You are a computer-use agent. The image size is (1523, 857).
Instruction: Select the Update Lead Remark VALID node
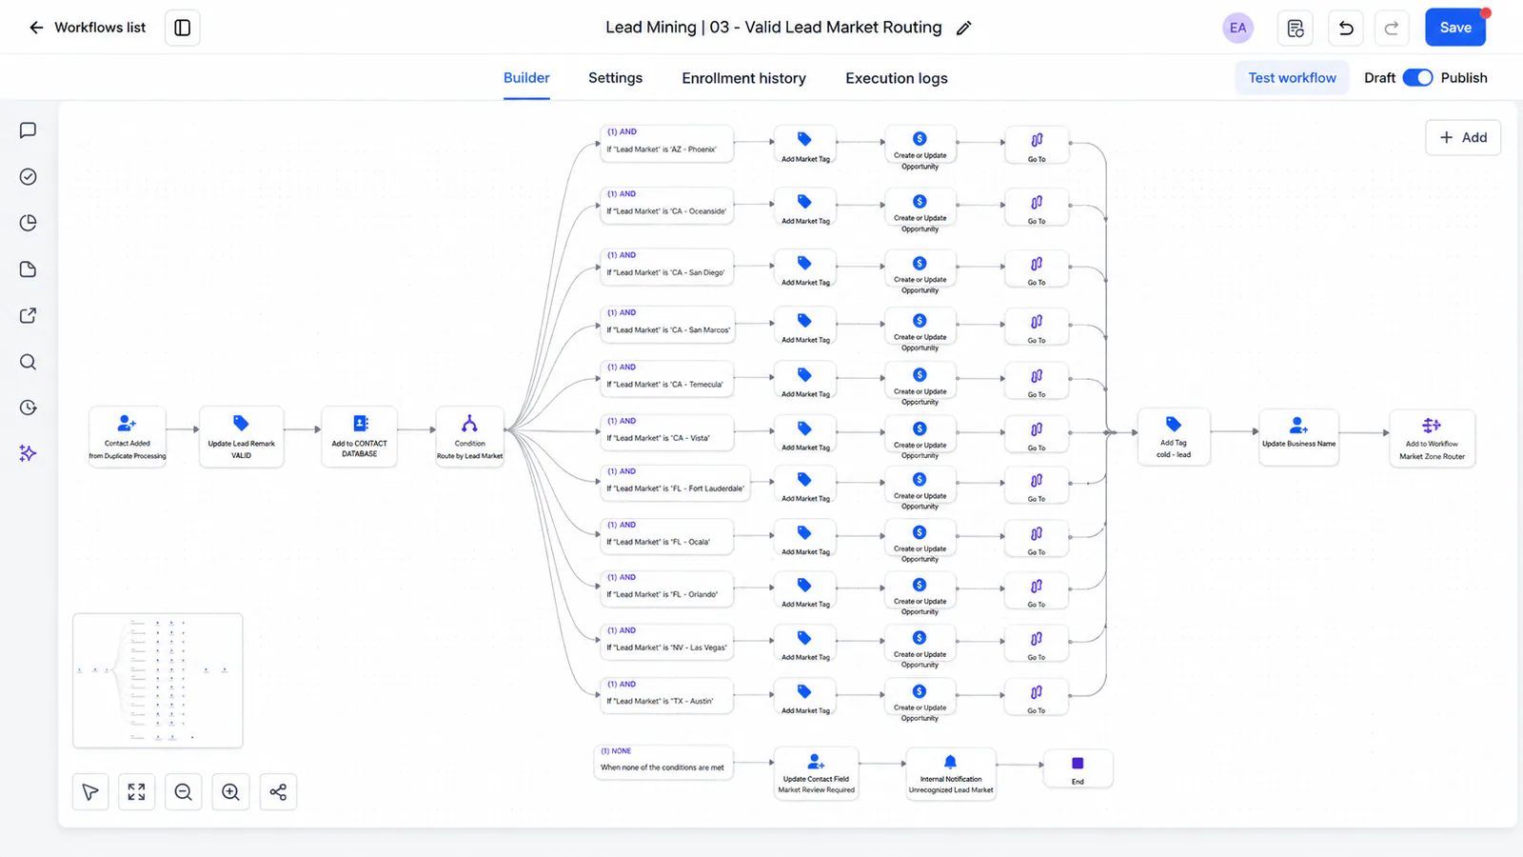coord(241,437)
